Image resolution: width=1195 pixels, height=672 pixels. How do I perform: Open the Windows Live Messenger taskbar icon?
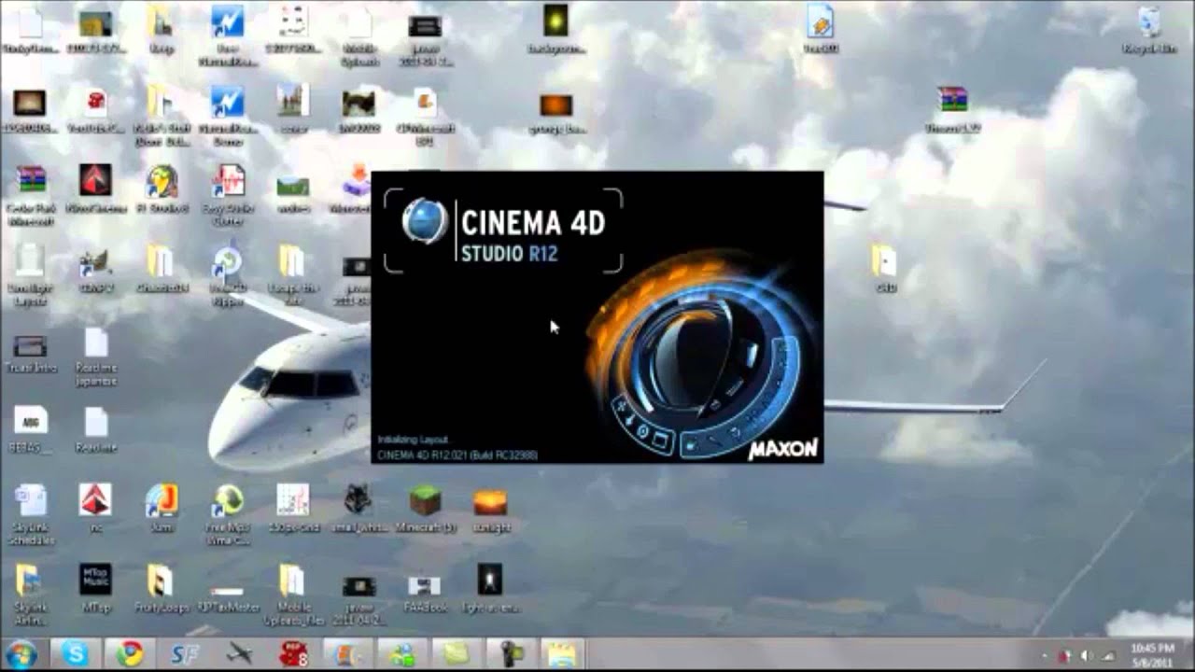(x=403, y=654)
